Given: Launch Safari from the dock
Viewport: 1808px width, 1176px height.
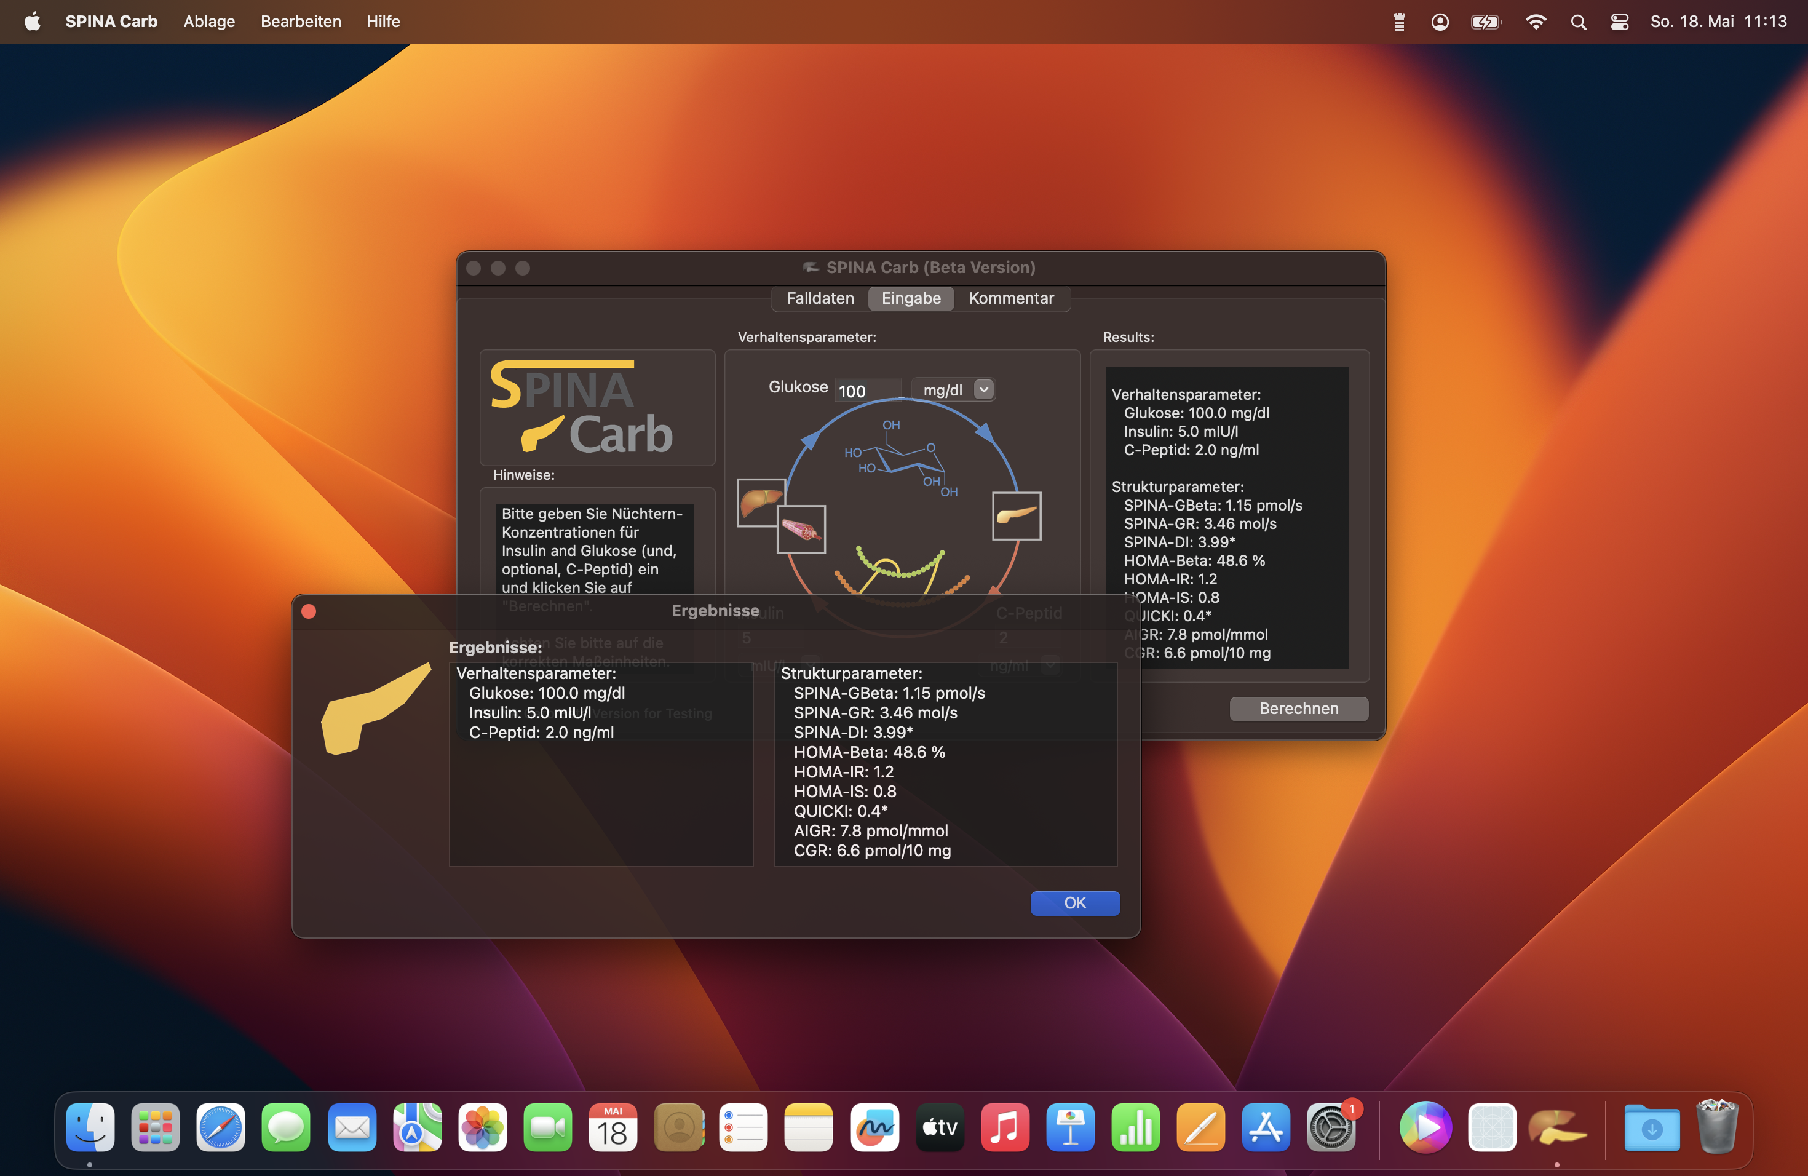Looking at the screenshot, I should (x=221, y=1127).
